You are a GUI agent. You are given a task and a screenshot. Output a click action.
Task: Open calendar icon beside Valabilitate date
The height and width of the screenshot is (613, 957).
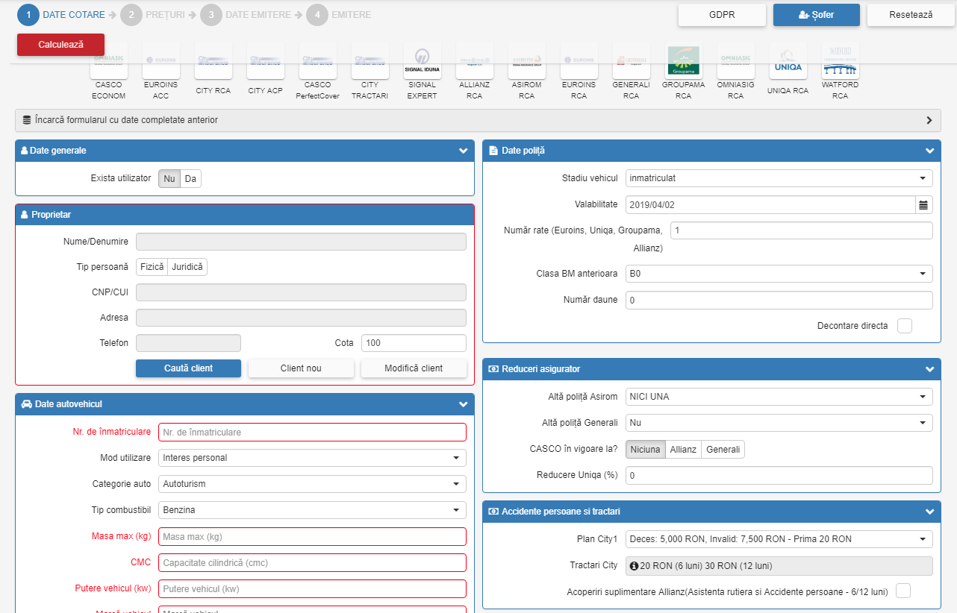coord(923,205)
